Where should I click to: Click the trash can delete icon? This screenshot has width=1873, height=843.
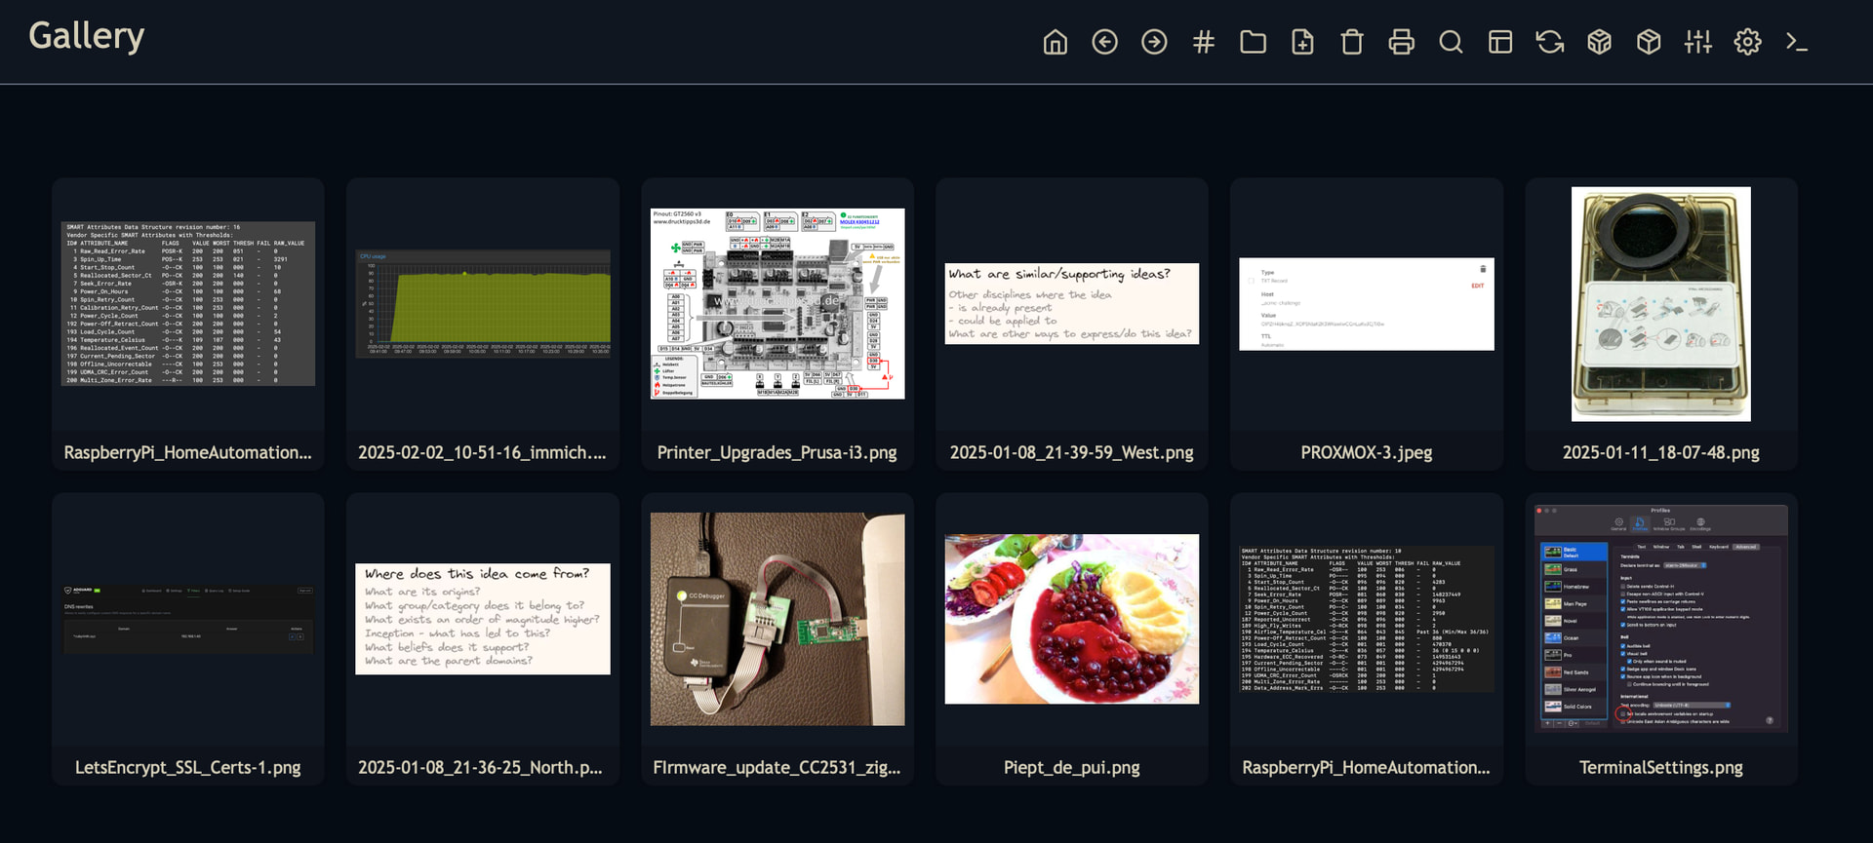[1351, 42]
